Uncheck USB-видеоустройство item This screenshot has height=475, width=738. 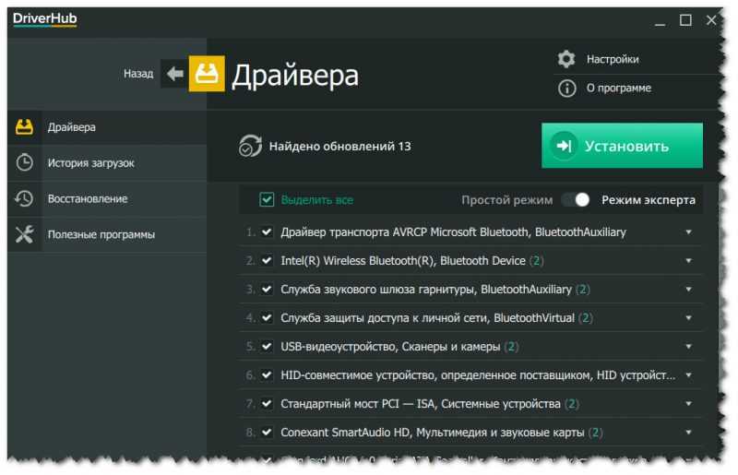tap(267, 347)
